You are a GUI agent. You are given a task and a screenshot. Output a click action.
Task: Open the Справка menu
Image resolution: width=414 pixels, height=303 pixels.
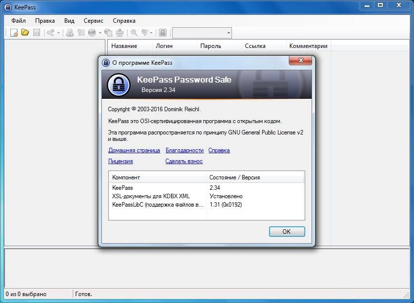click(124, 21)
